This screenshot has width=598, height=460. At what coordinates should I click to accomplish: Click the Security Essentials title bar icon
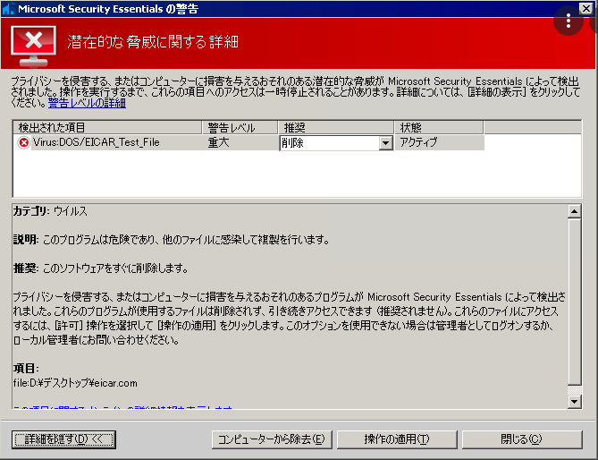(8, 9)
